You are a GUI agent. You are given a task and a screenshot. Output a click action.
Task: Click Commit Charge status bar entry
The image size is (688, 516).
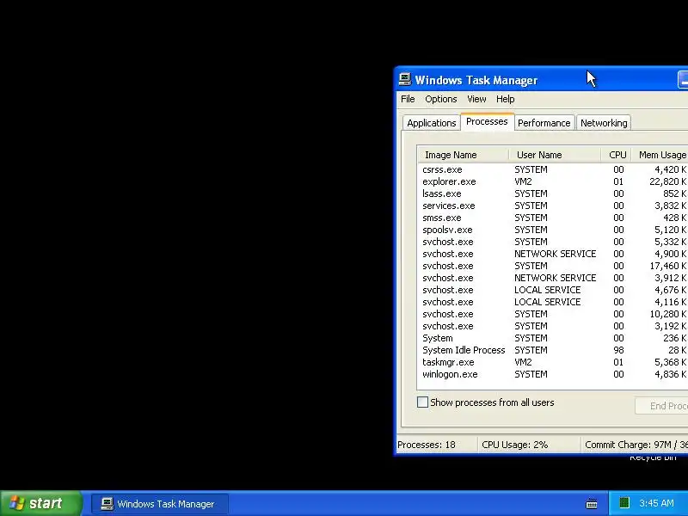[635, 445]
